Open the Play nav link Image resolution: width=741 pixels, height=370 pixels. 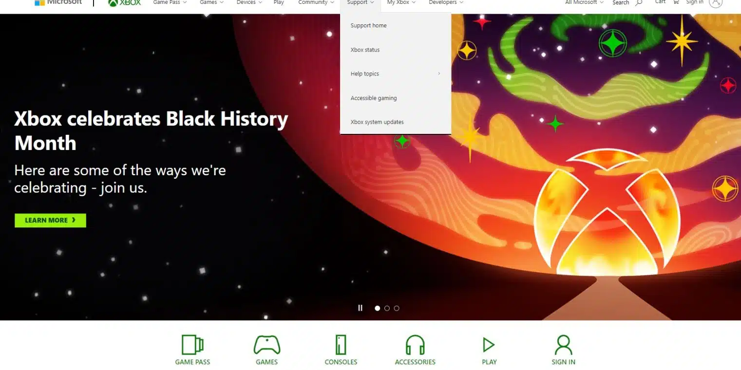point(279,2)
